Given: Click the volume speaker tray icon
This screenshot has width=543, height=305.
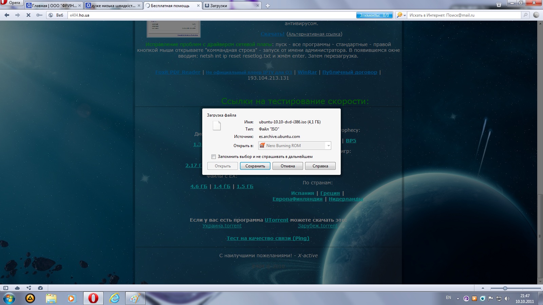Looking at the screenshot, I should 507,299.
